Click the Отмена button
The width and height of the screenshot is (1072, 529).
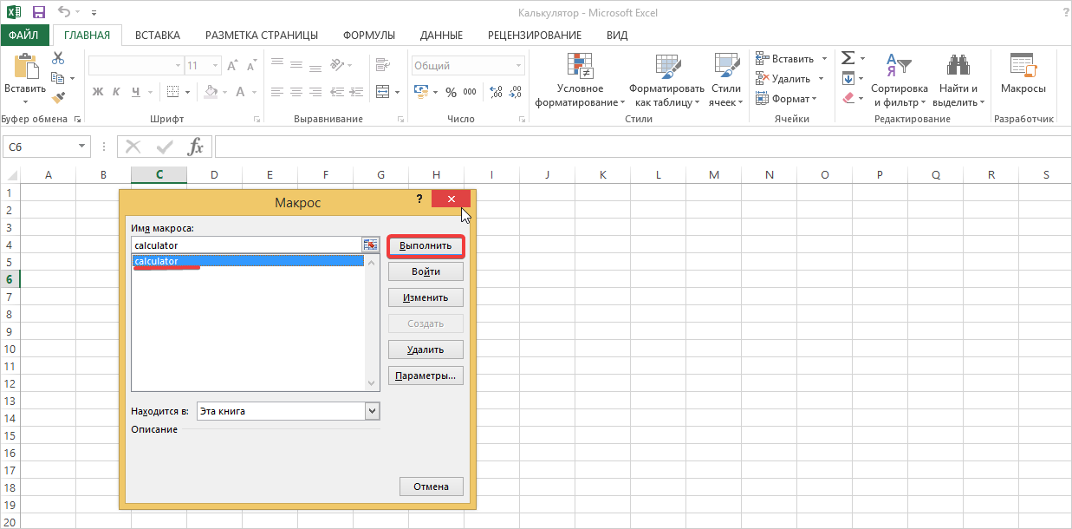[431, 487]
